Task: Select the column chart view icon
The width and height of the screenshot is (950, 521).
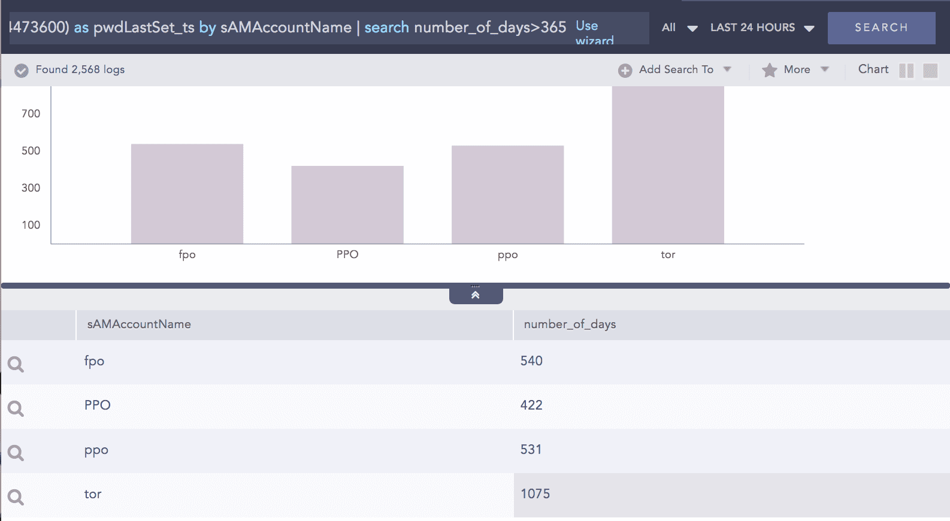Action: point(906,71)
